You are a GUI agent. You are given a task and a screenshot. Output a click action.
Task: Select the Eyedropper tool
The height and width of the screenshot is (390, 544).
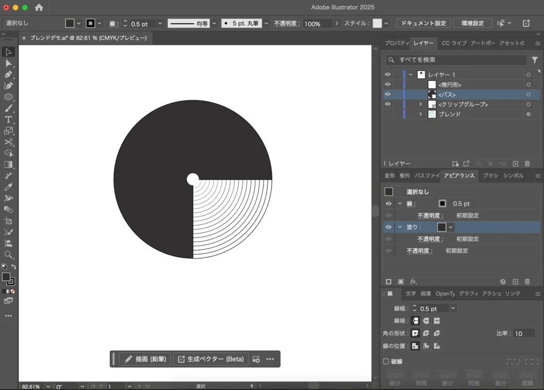click(8, 187)
